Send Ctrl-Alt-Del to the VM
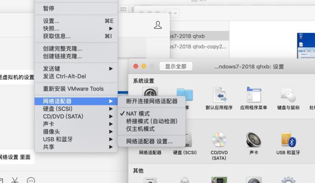315x183 pixels. 76,76
